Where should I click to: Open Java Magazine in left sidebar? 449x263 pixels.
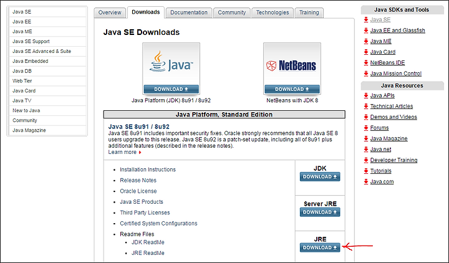pos(47,130)
